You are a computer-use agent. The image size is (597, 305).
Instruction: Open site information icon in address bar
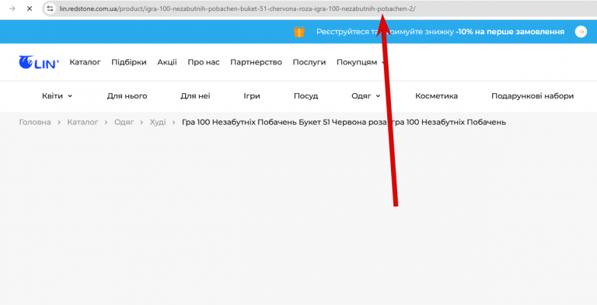click(50, 9)
